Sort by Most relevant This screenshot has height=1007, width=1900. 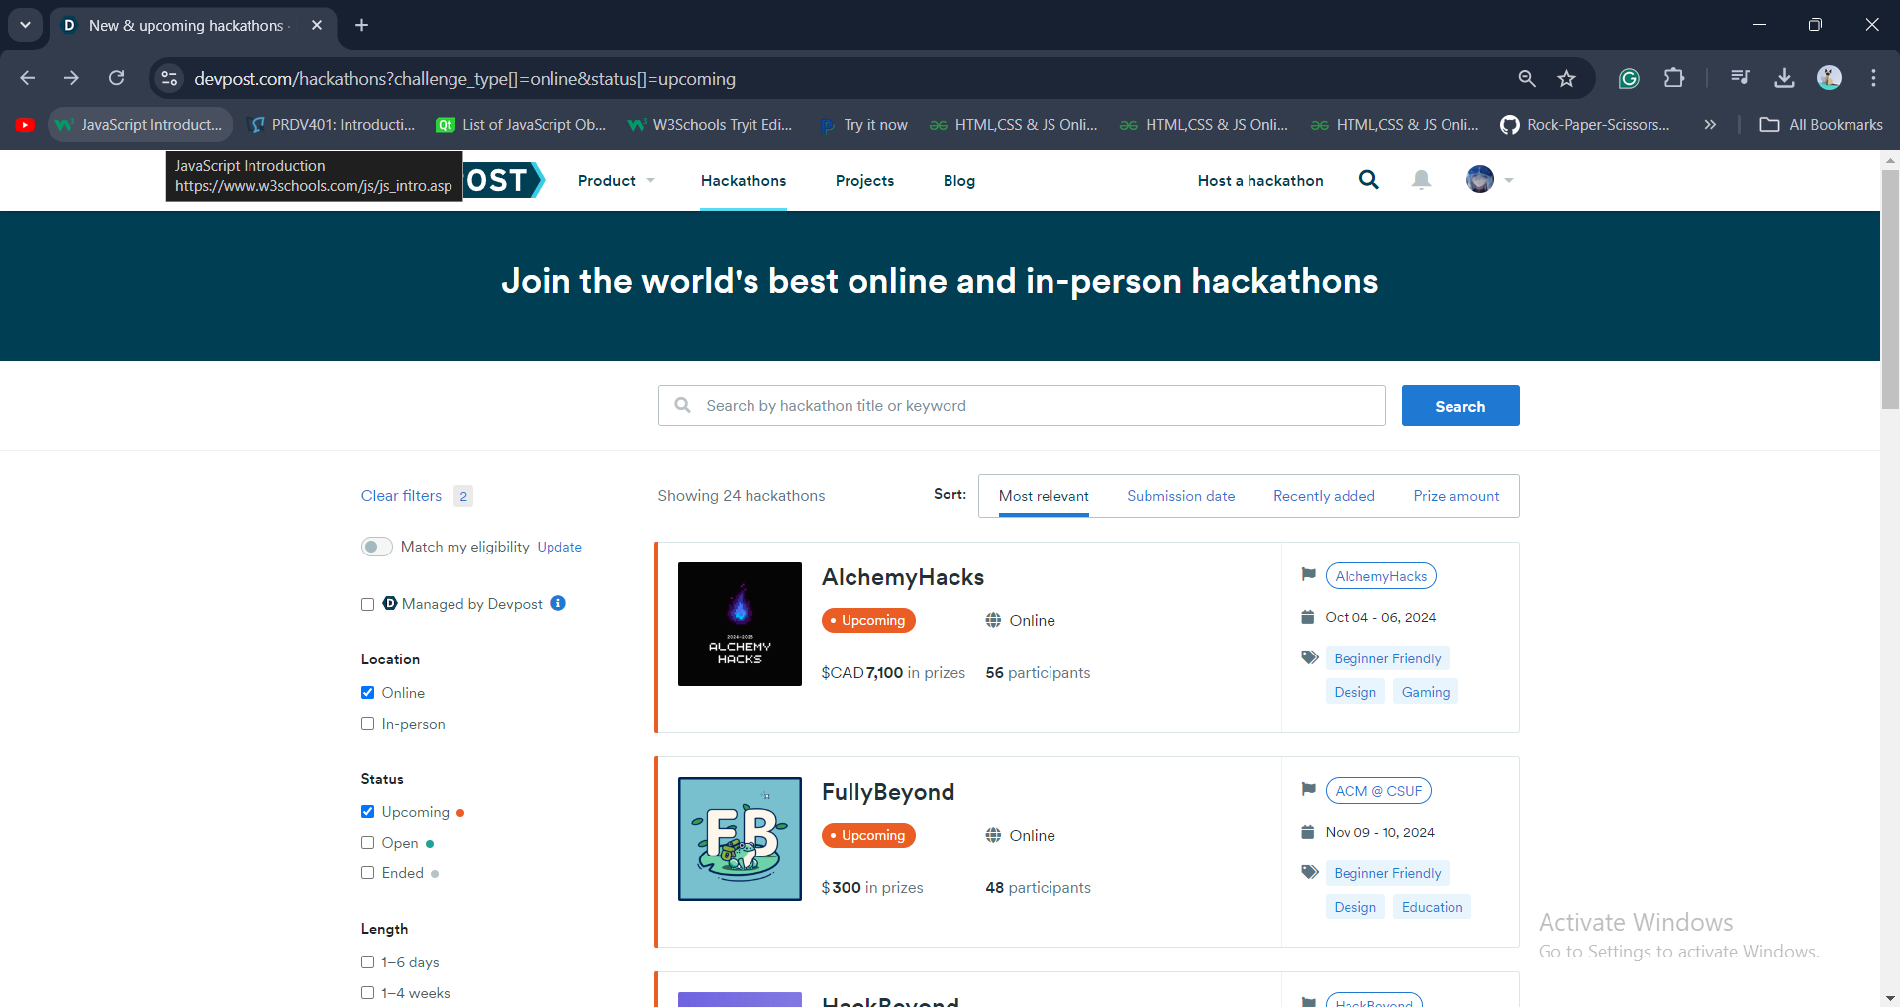coord(1044,496)
